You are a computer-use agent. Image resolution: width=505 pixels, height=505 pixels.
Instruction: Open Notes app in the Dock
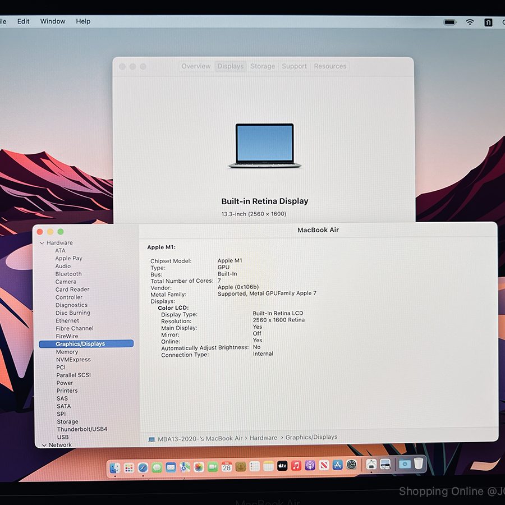click(x=268, y=466)
